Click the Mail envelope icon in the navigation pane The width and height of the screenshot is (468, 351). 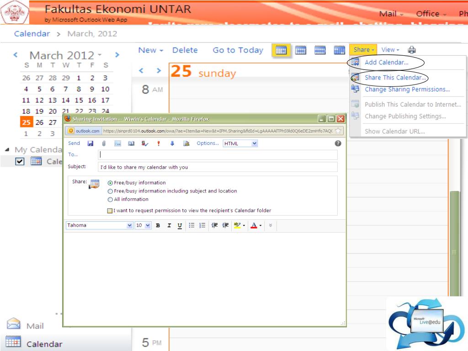point(13,324)
